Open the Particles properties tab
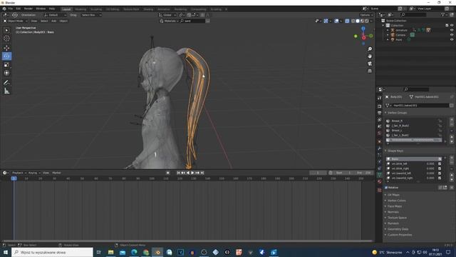 tap(380, 156)
